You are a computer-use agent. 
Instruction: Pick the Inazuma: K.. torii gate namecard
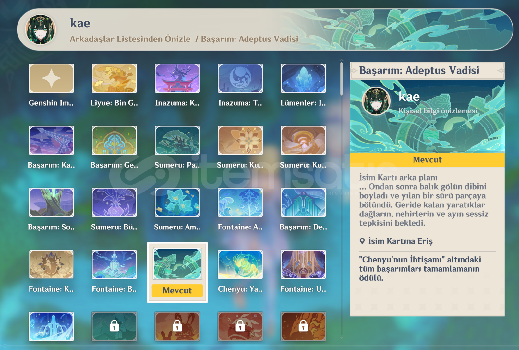pyautogui.click(x=177, y=78)
